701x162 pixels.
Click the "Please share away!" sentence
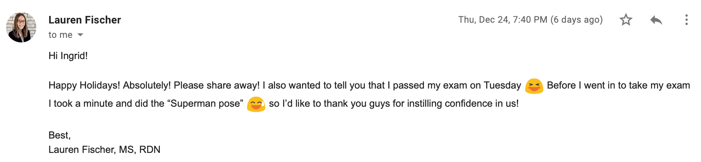point(217,86)
